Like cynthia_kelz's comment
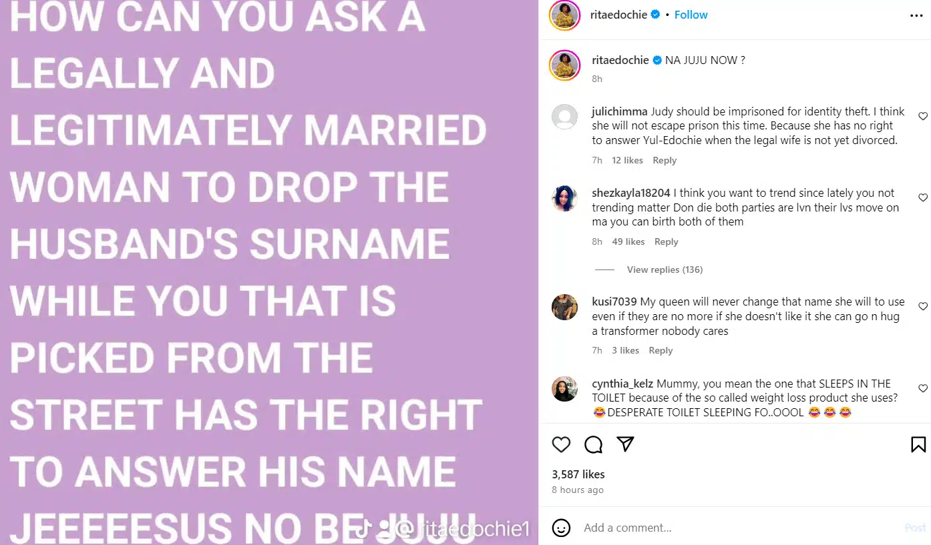The height and width of the screenshot is (545, 931). point(923,388)
